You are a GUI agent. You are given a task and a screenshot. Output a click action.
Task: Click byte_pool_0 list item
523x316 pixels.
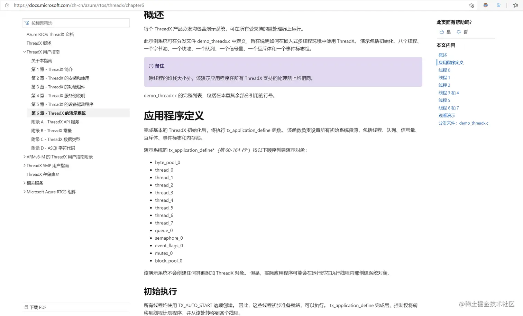click(167, 162)
